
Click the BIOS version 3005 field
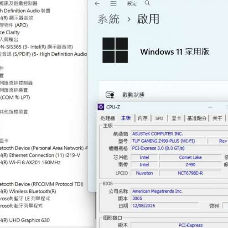coord(179,198)
